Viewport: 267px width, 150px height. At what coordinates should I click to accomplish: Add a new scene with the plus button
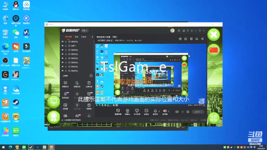coord(92,37)
